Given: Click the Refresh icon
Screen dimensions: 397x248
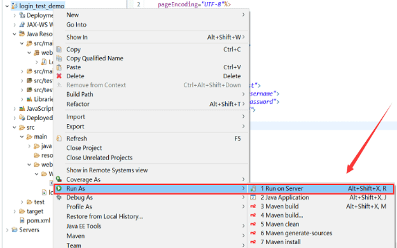Looking at the screenshot, I should pyautogui.click(x=59, y=139).
